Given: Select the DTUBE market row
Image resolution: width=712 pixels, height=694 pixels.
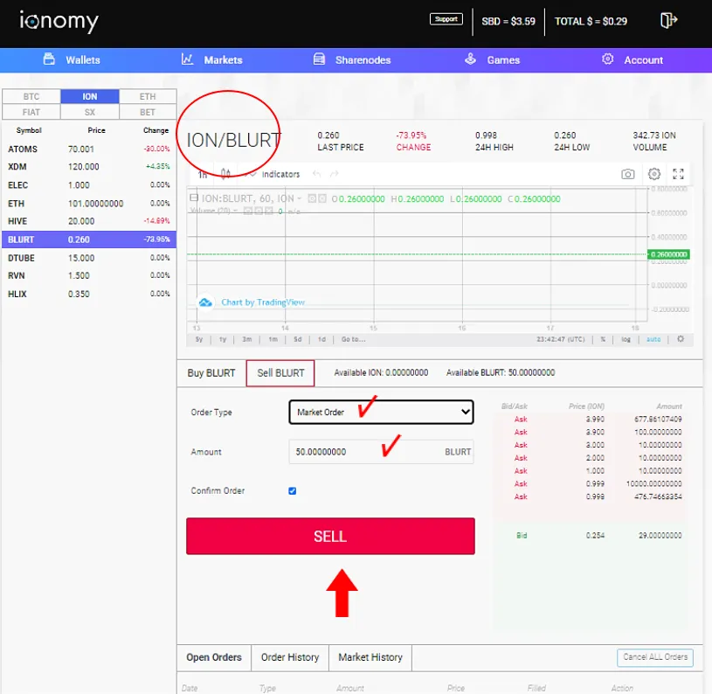Looking at the screenshot, I should coord(89,258).
